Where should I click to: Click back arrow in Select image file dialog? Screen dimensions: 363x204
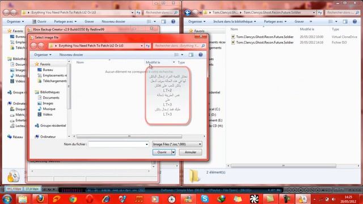[x=34, y=45]
